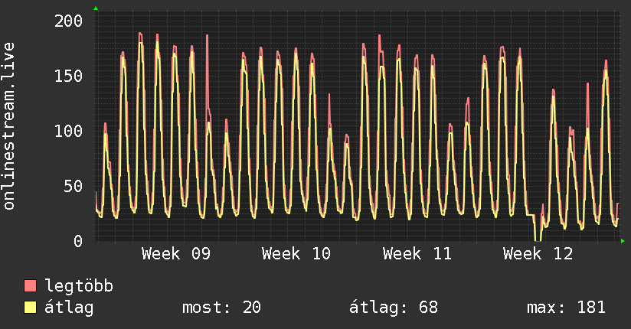Select the 'most: 20' value

221,308
